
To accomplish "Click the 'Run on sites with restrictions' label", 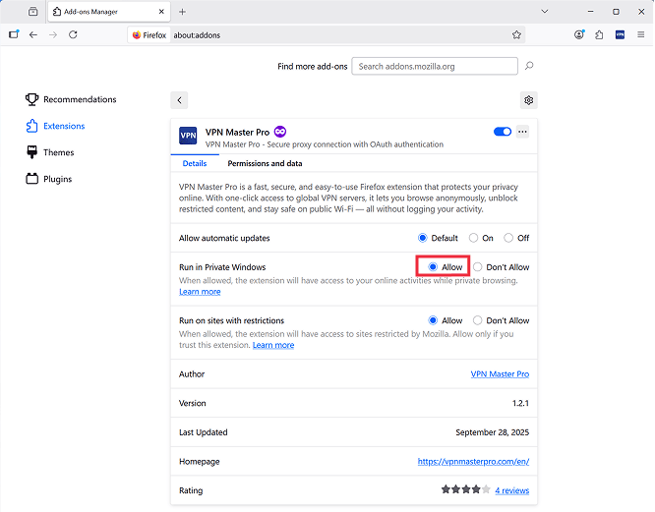I will (x=231, y=320).
